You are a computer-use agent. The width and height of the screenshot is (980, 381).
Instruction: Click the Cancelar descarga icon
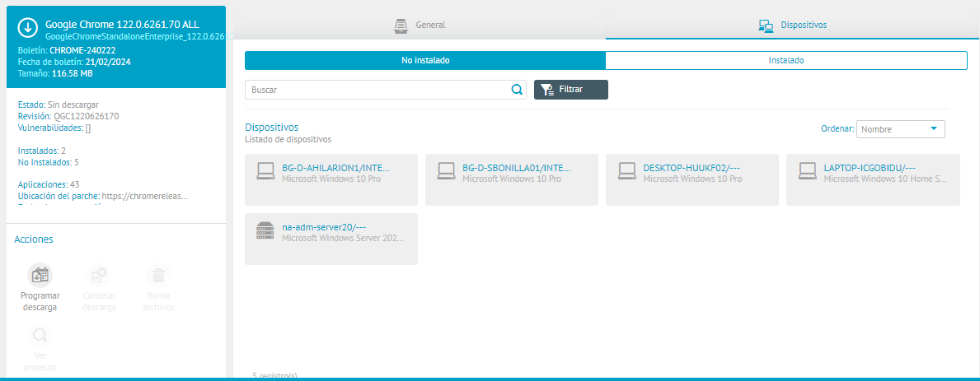100,275
